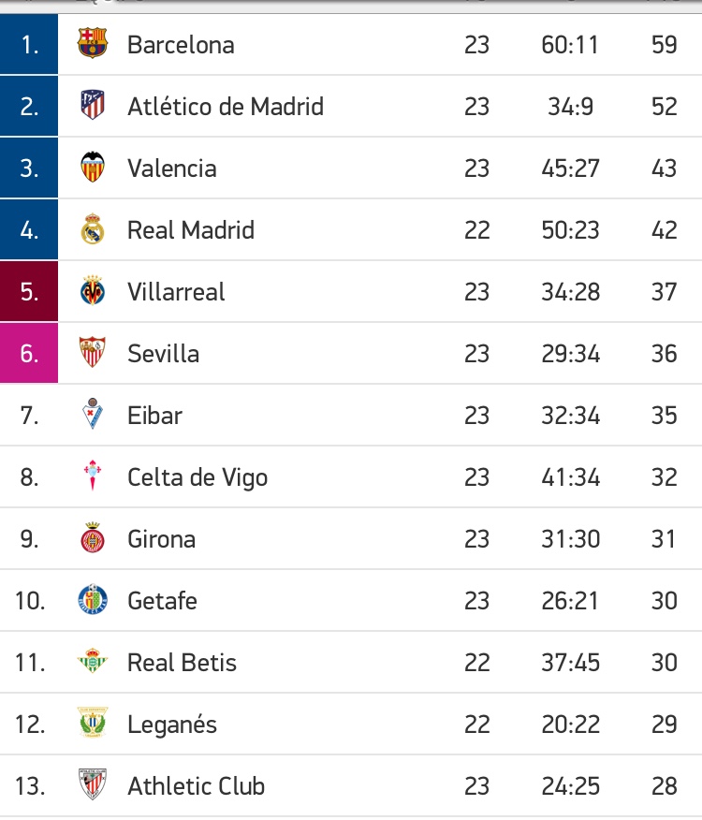702x820 pixels.
Task: Click the blue position 1 badge
Action: (x=29, y=44)
